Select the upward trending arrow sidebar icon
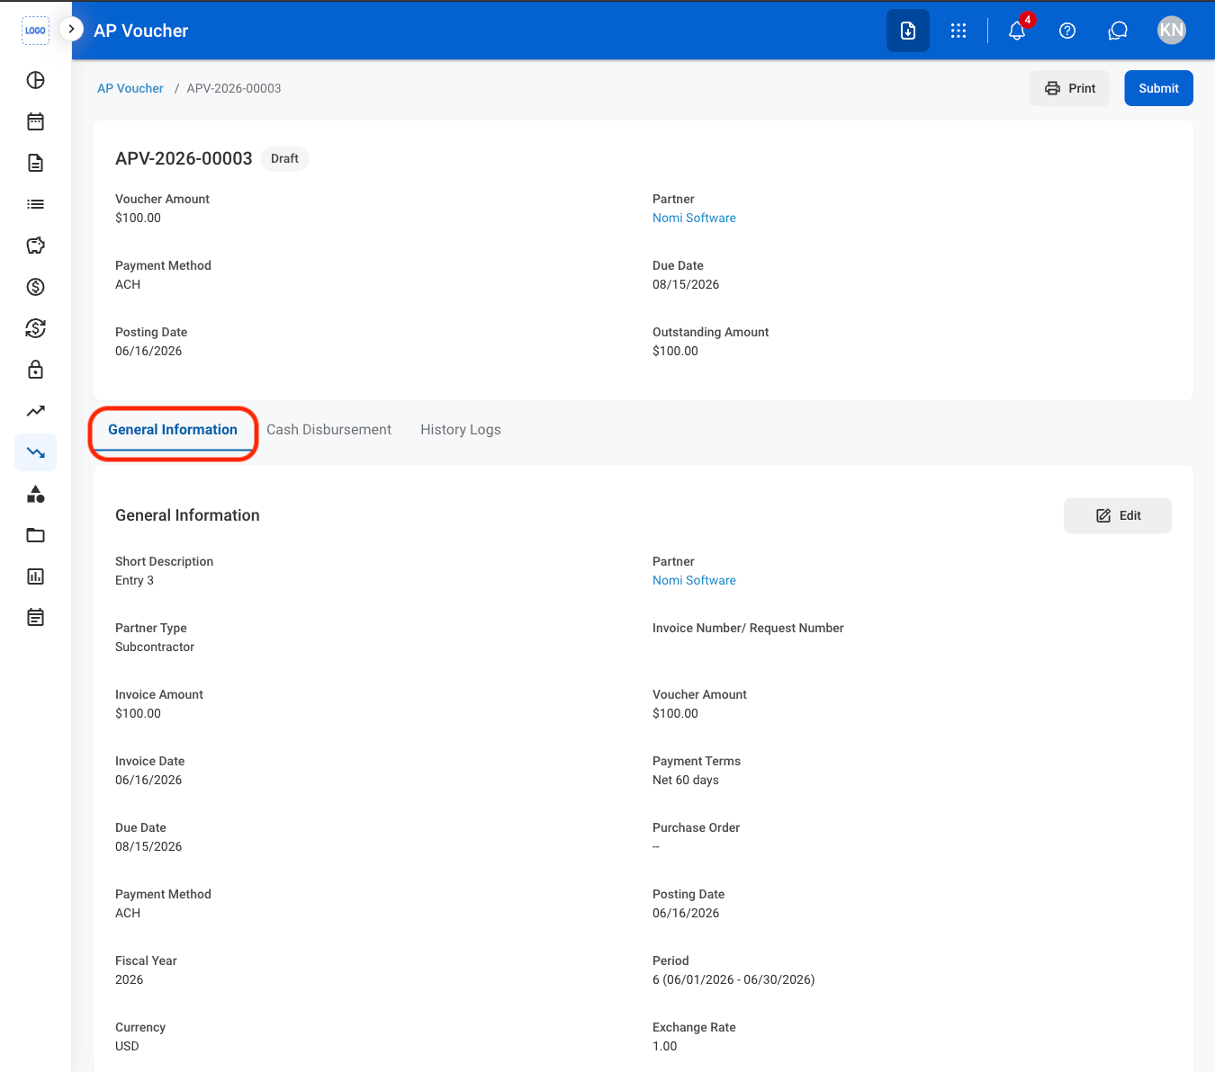The image size is (1215, 1072). (x=35, y=411)
